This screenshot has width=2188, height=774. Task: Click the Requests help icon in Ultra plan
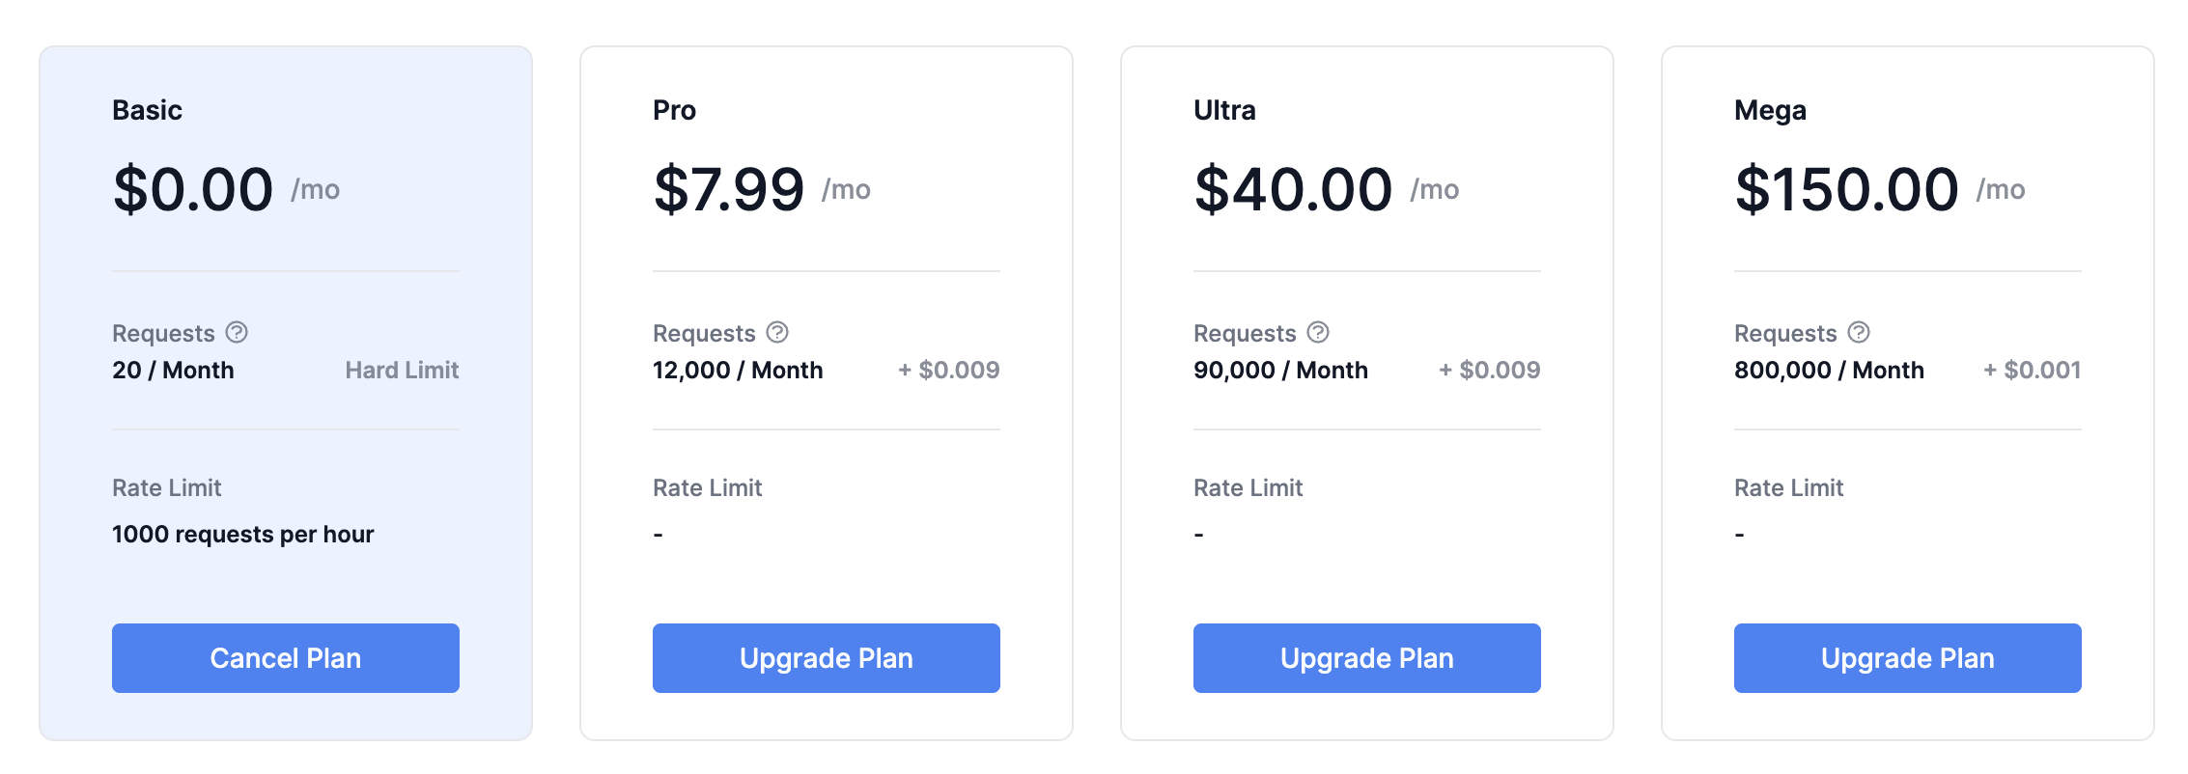click(1318, 333)
